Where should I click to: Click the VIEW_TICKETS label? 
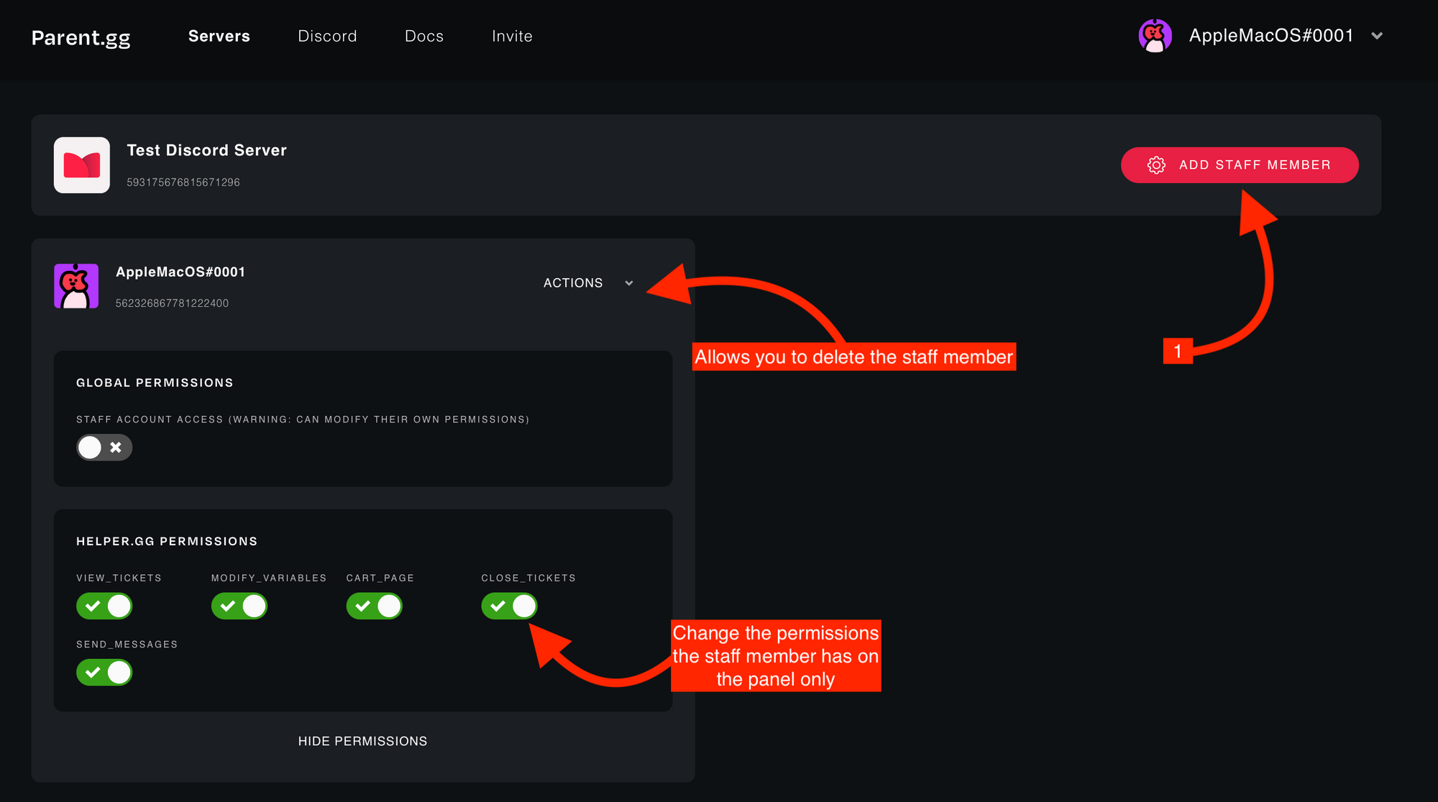119,579
